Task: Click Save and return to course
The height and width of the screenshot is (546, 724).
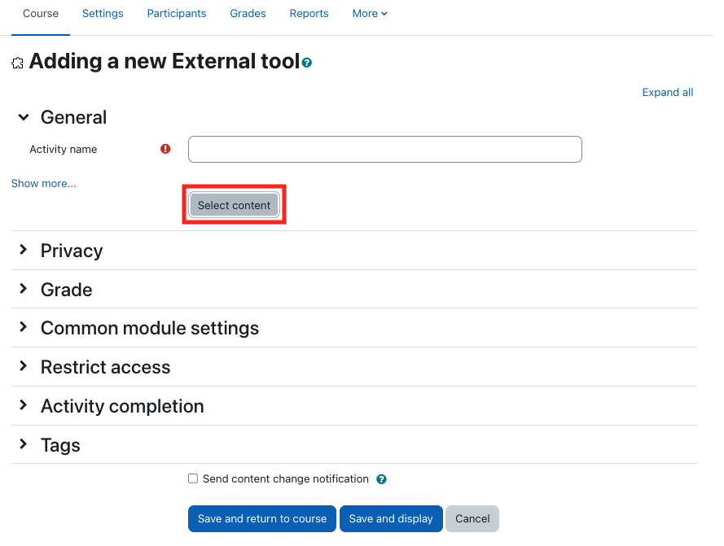Action: tap(261, 518)
